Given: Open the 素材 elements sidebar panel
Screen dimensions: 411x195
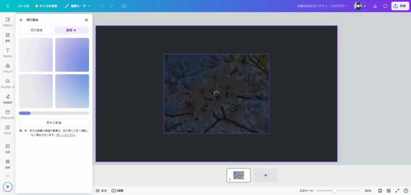Looking at the screenshot, I should click(x=8, y=37).
